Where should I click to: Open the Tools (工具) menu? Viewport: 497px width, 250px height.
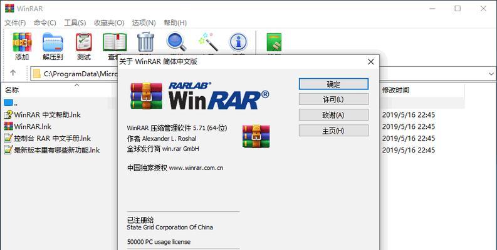[75, 22]
